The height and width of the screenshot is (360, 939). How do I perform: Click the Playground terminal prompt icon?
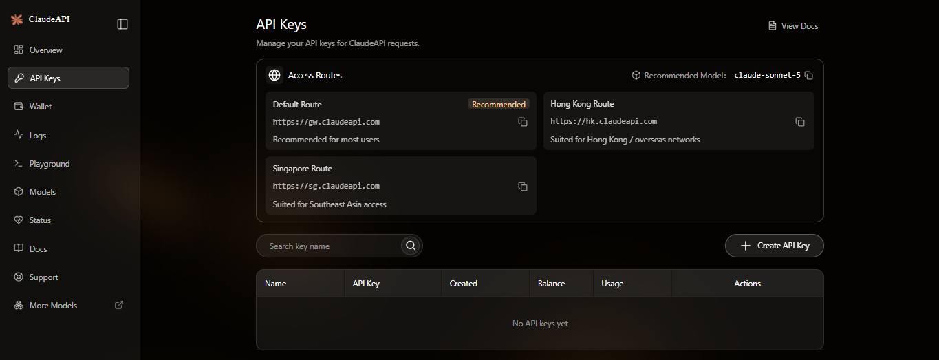tap(19, 164)
